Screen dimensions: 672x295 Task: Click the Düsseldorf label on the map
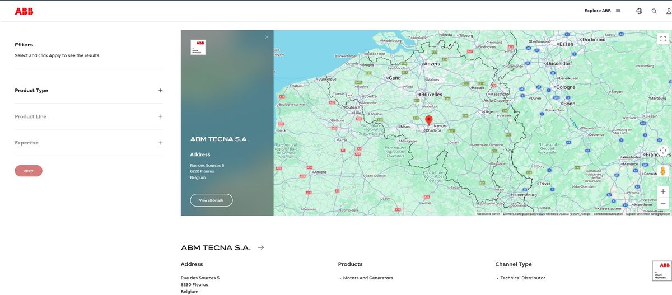558,64
